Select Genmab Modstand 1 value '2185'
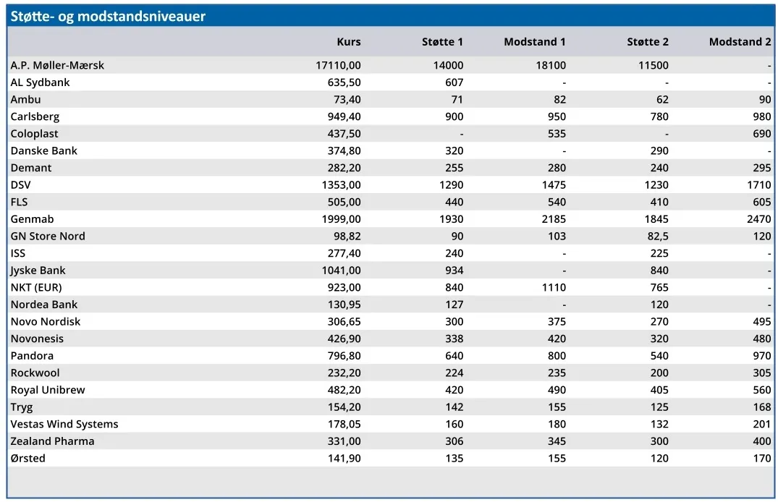 (554, 218)
